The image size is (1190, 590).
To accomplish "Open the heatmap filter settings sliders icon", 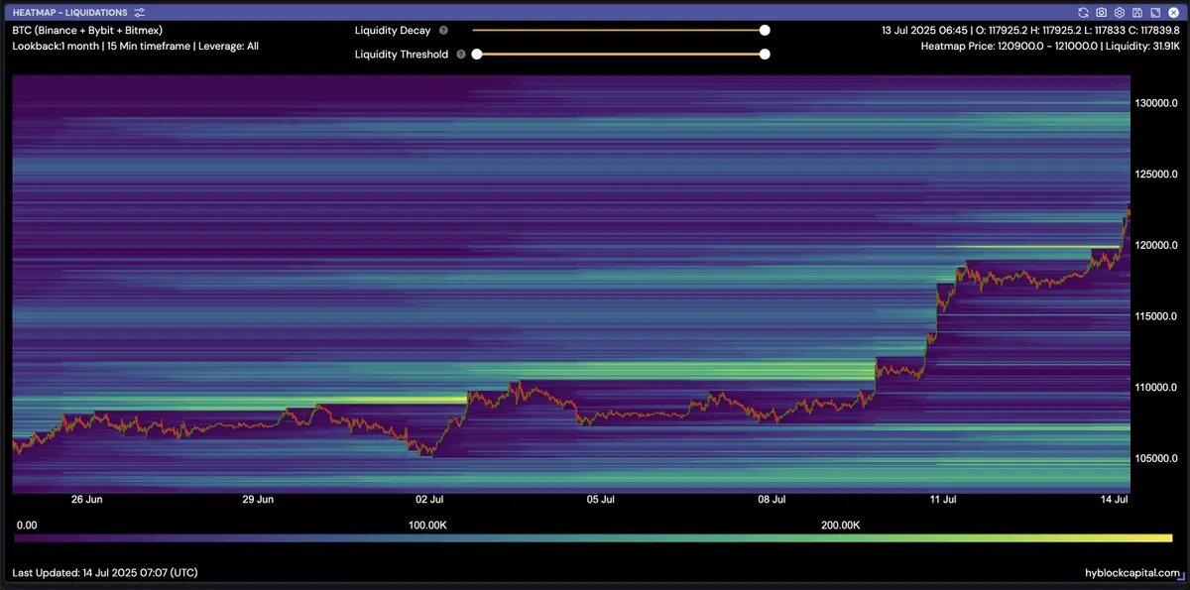I will coord(140,12).
